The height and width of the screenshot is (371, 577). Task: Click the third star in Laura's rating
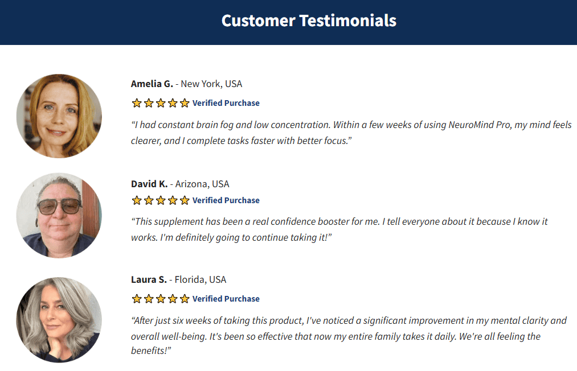(x=161, y=299)
